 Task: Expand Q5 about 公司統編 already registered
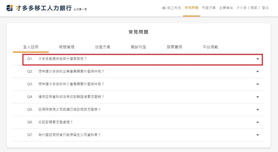(258, 110)
